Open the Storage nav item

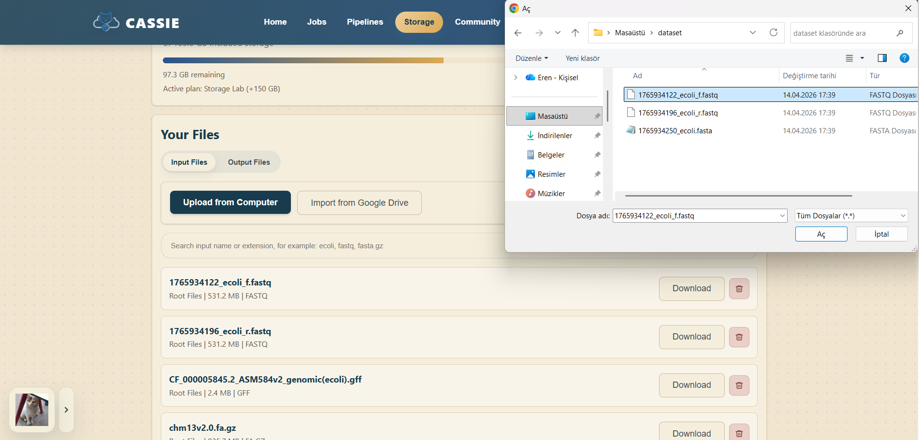point(419,22)
